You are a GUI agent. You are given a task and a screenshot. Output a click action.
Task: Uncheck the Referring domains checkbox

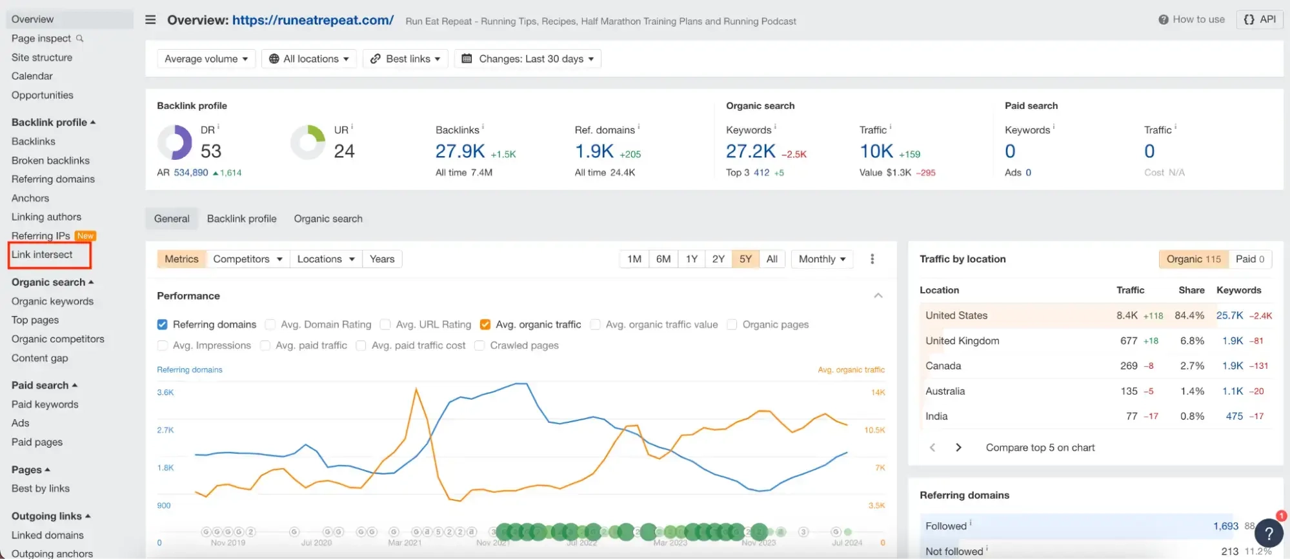click(x=163, y=325)
